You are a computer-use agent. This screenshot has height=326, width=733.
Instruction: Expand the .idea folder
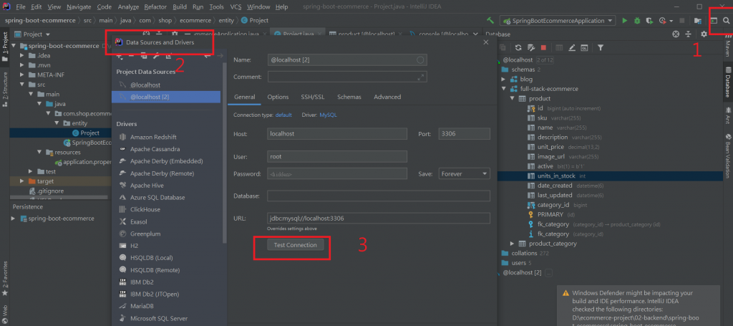[x=21, y=56]
